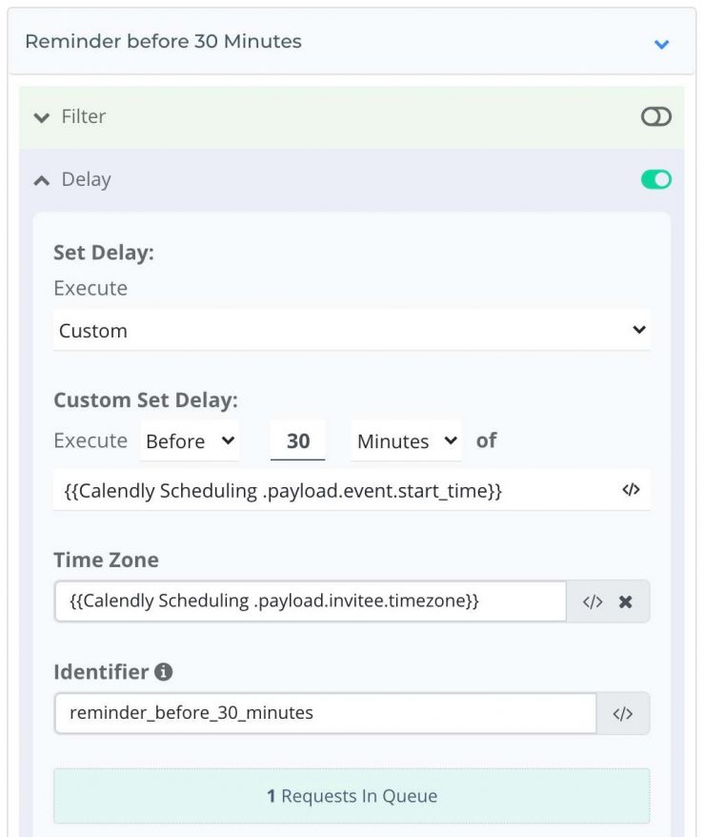The height and width of the screenshot is (837, 705).
Task: Collapse the Delay section
Action: (x=41, y=178)
